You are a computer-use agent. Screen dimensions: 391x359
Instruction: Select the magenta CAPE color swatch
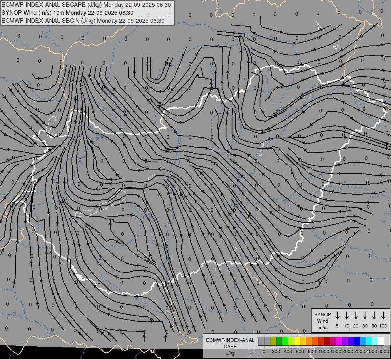coord(339,341)
